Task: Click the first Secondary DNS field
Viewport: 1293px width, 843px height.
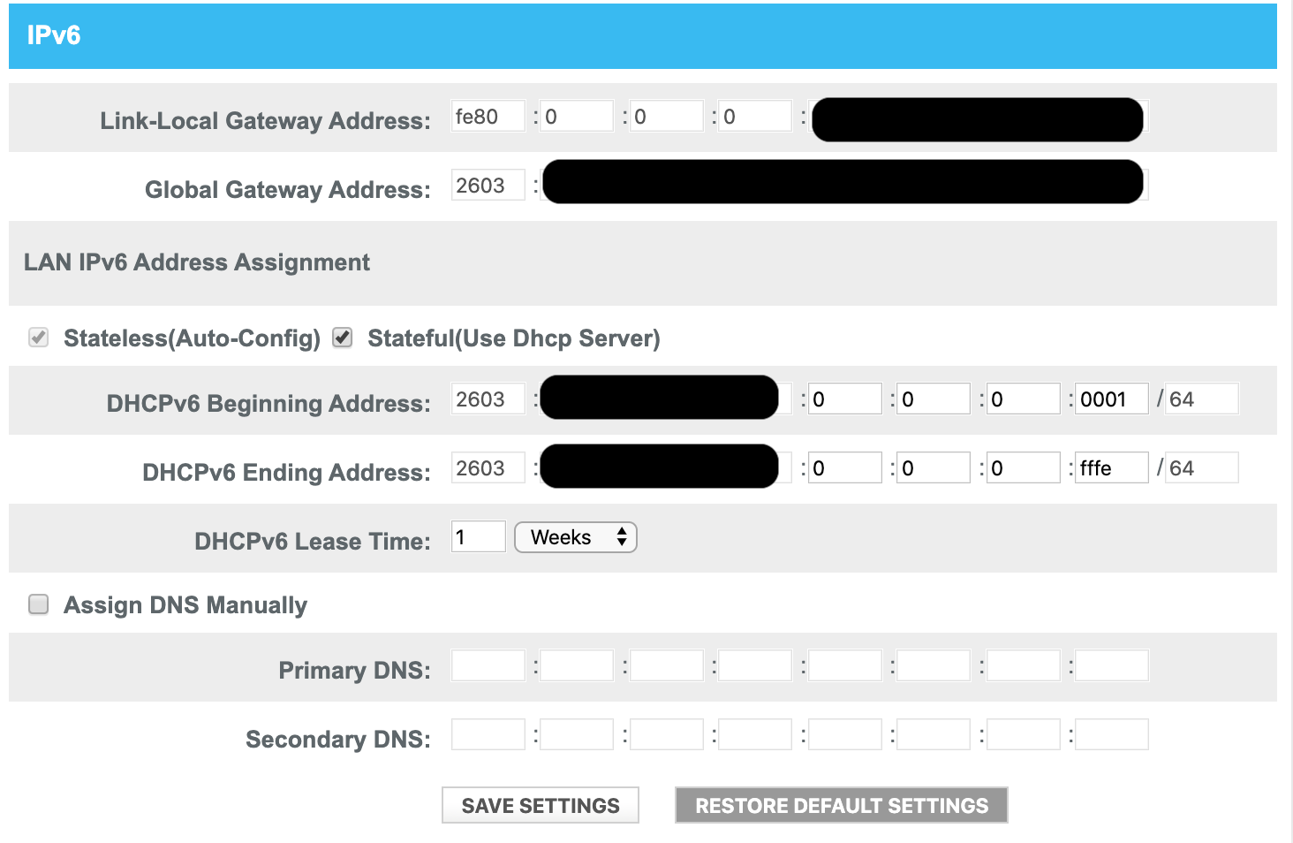Action: click(488, 734)
